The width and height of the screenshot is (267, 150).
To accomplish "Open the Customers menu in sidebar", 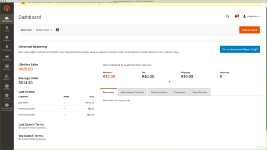I will (7, 48).
